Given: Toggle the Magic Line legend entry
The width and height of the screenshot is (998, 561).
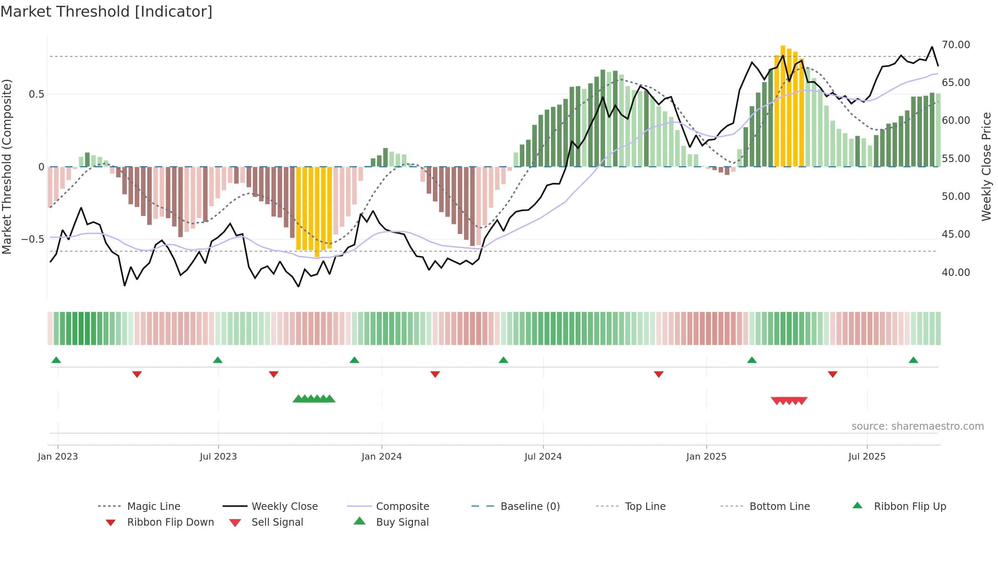Looking at the screenshot, I should 139,506.
